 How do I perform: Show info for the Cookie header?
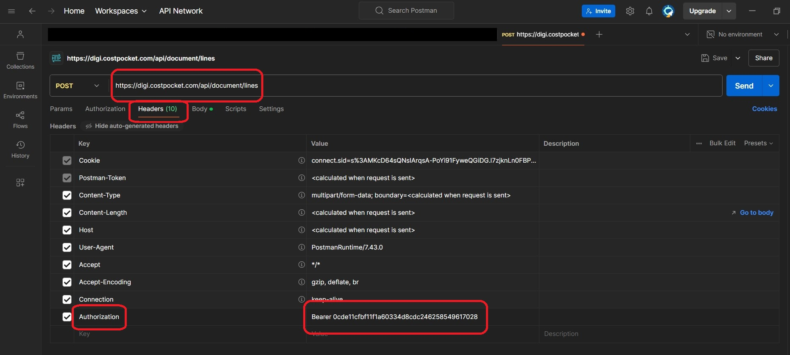301,161
